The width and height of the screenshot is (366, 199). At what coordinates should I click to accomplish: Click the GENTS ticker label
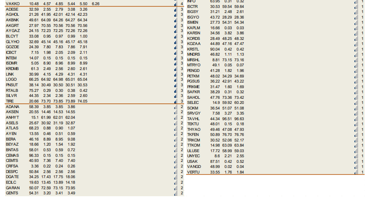point(12,193)
